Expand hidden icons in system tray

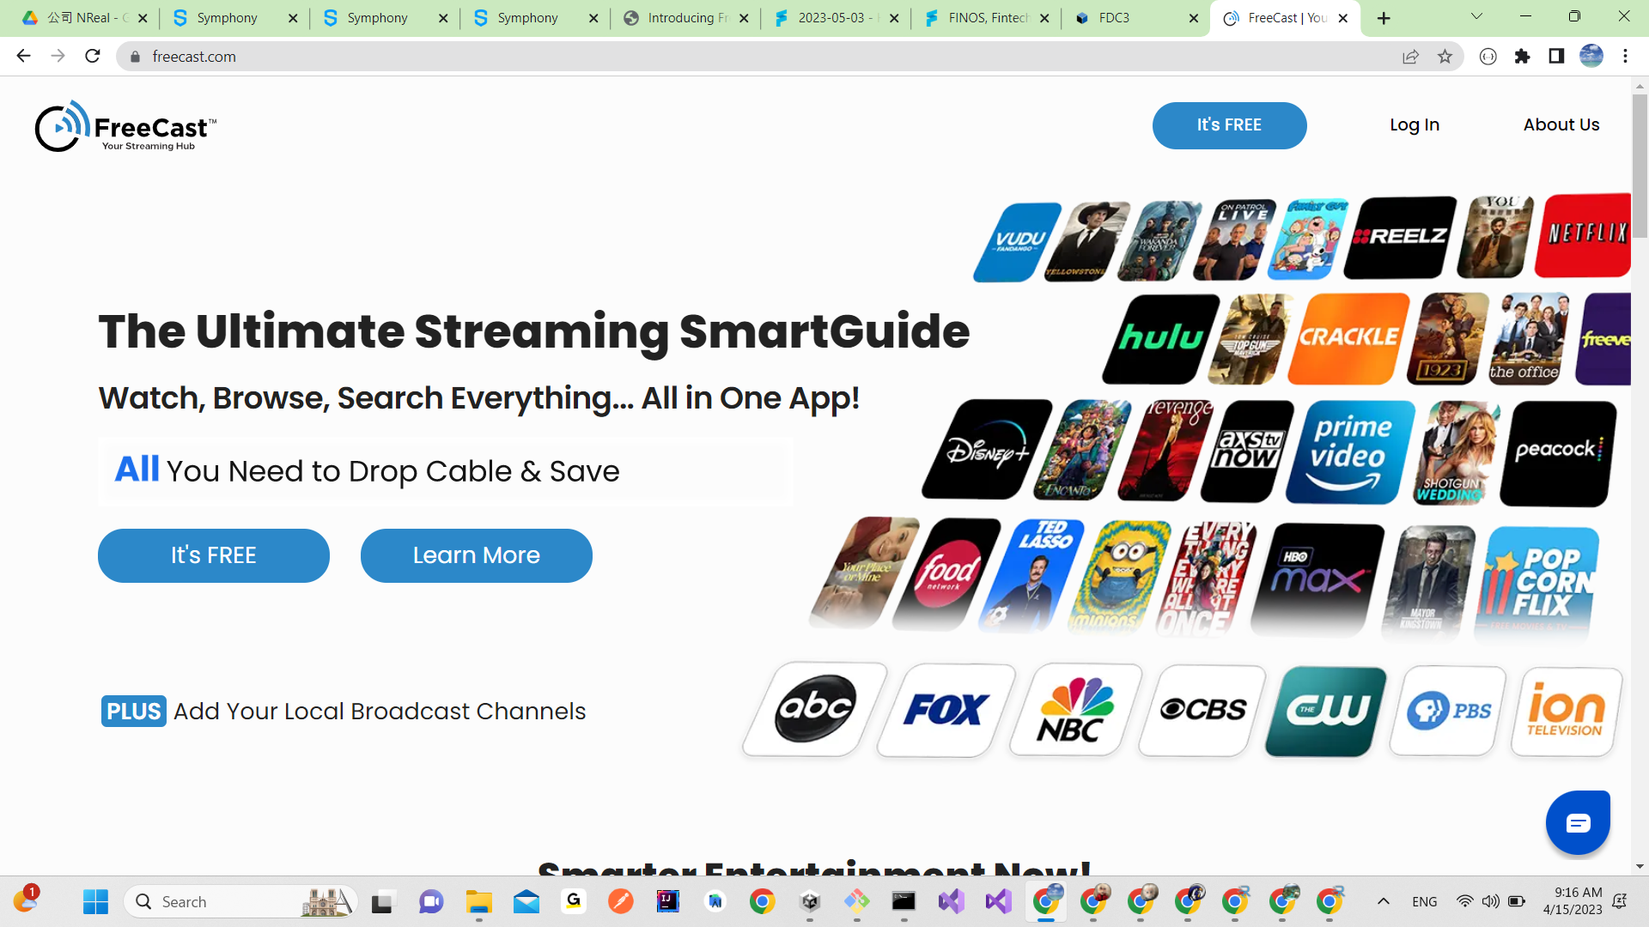(x=1384, y=901)
